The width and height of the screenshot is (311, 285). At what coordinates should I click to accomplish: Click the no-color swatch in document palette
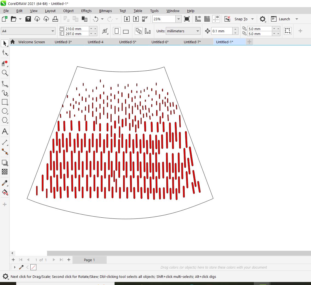(33, 267)
